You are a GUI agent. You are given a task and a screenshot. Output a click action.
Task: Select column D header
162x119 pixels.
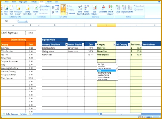coord(55,25)
